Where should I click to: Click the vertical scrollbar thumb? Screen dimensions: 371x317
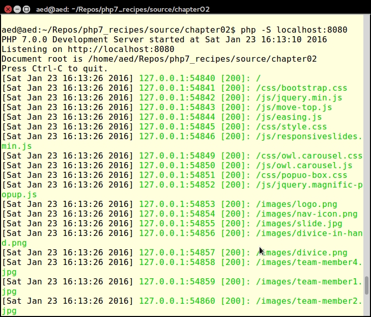click(366, 285)
